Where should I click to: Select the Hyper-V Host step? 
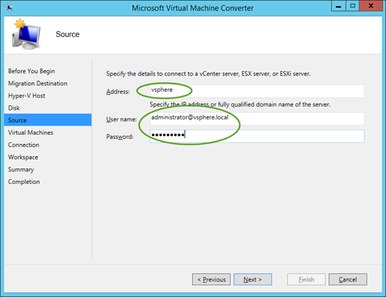(x=27, y=96)
